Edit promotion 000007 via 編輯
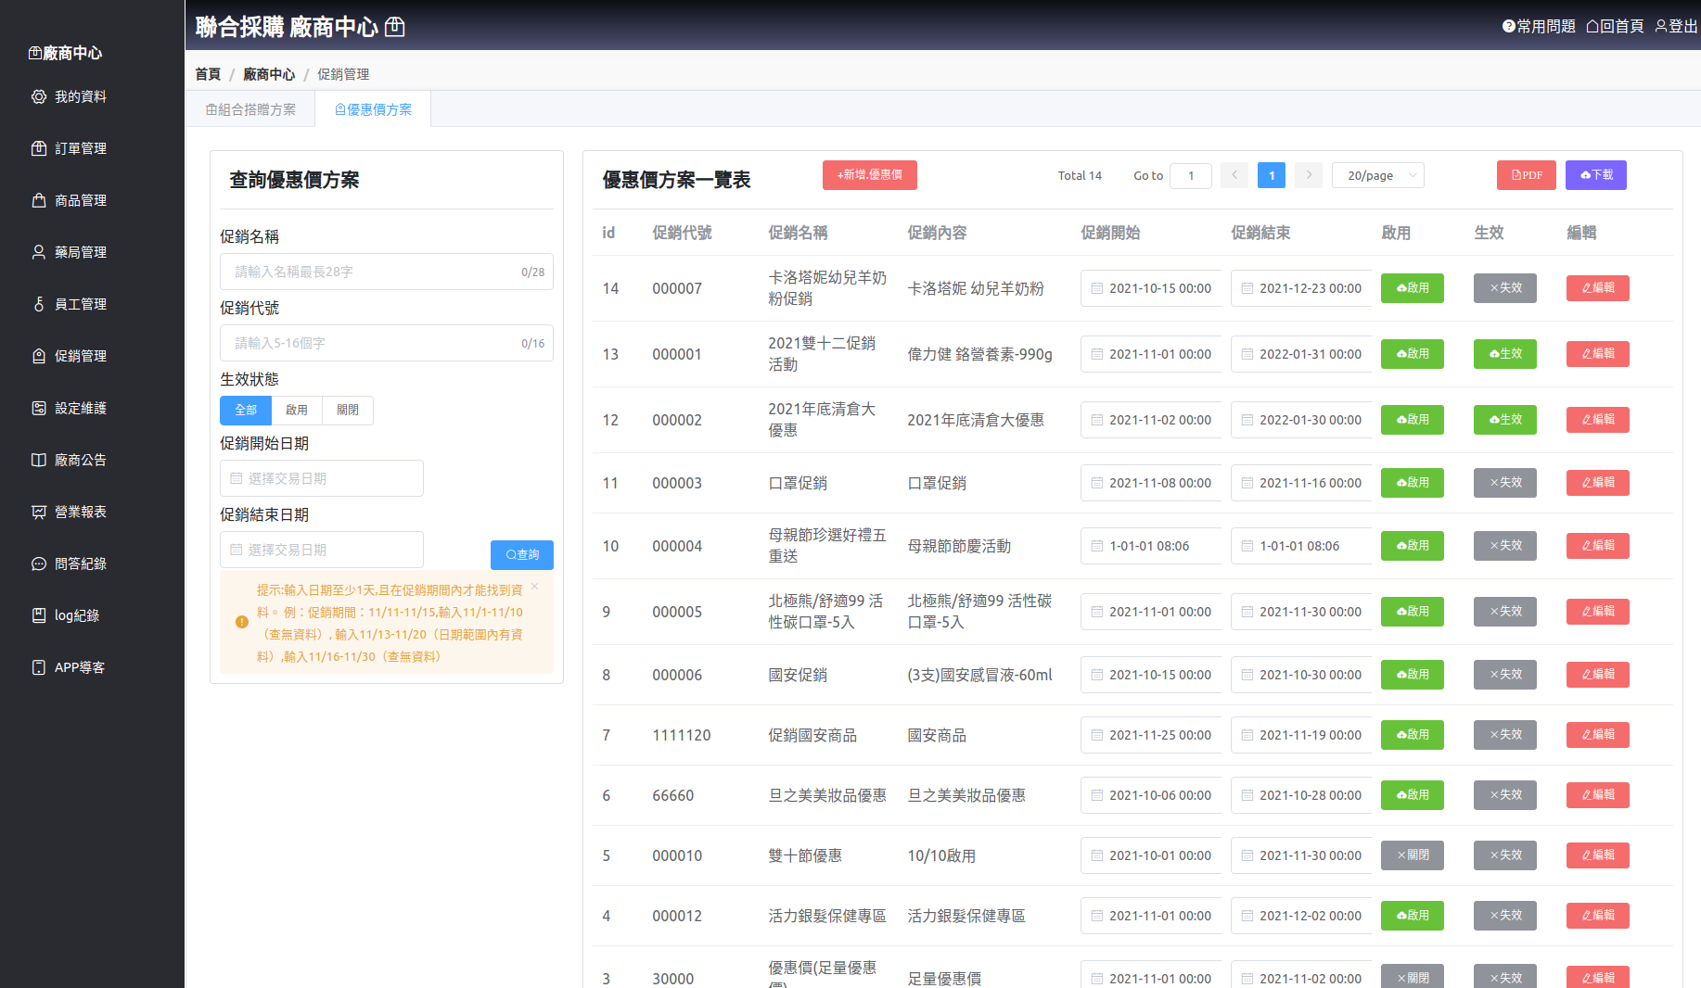This screenshot has width=1701, height=988. coord(1597,288)
